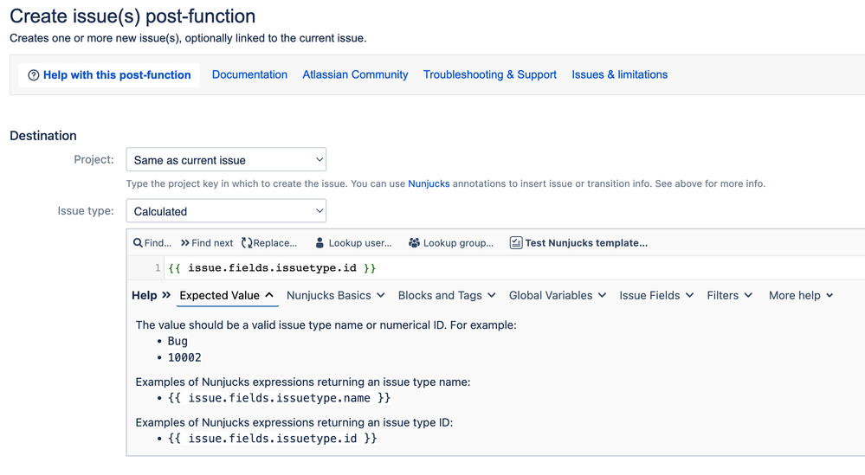
Task: Click the Destination section heading
Action: [43, 136]
